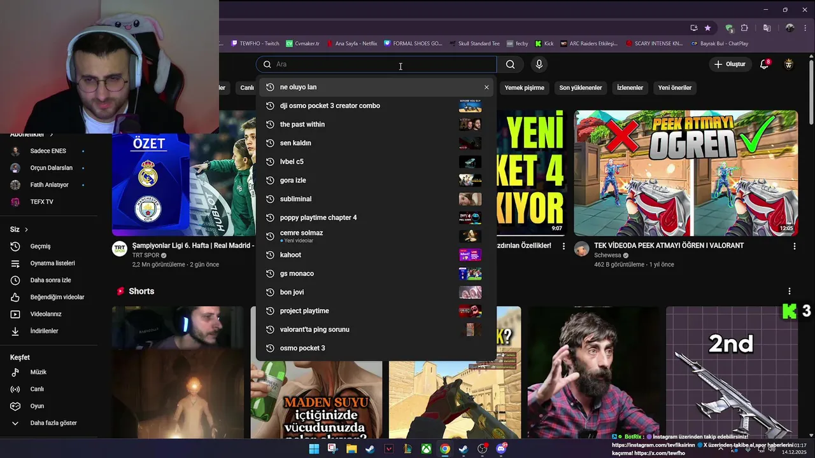Open the '2nd' knife Shorts thumbnail
Image resolution: width=815 pixels, height=458 pixels.
point(732,373)
